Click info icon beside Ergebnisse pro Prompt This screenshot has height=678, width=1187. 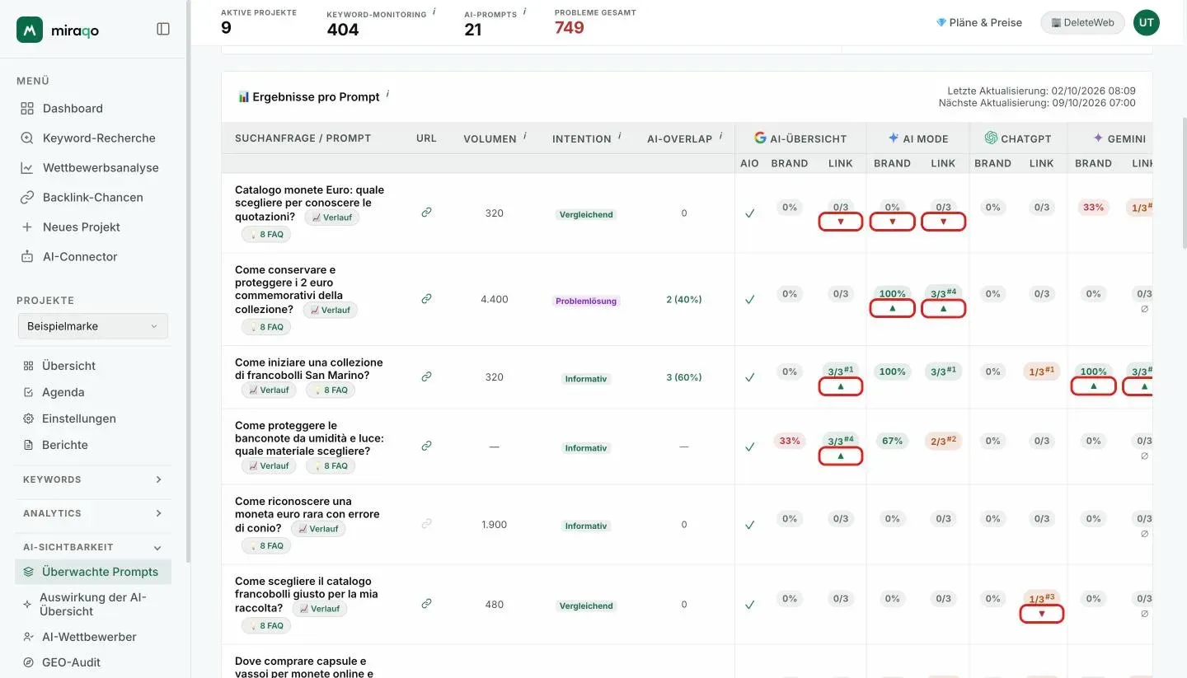click(387, 94)
